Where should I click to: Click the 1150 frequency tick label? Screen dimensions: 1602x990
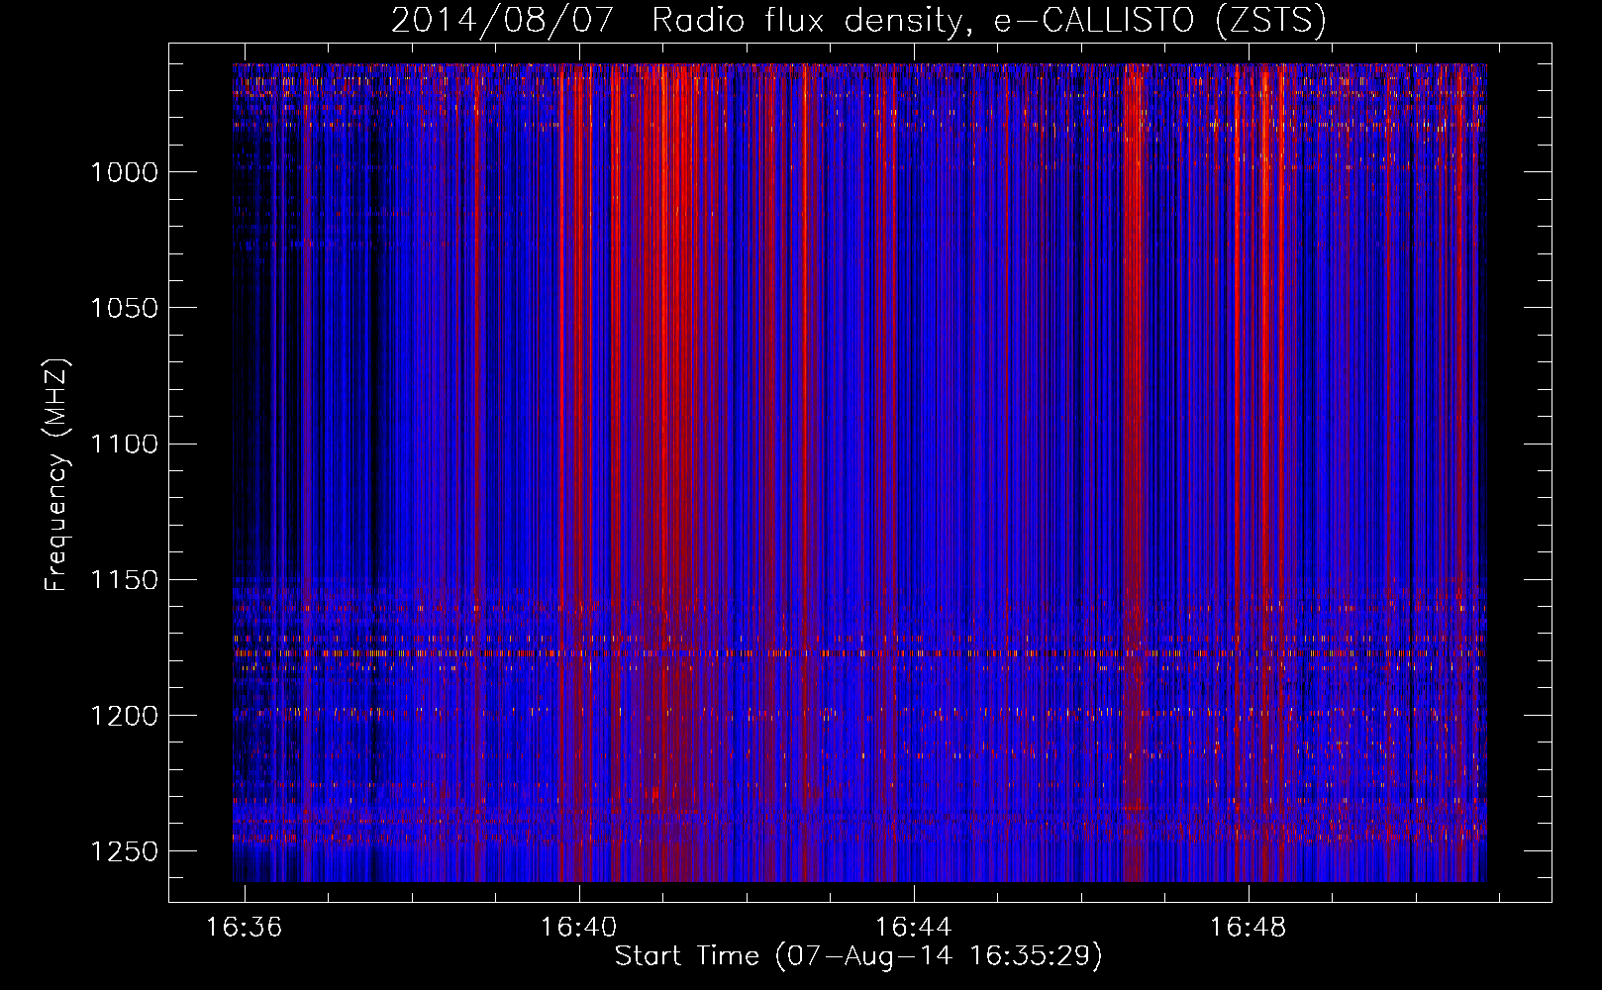point(124,580)
